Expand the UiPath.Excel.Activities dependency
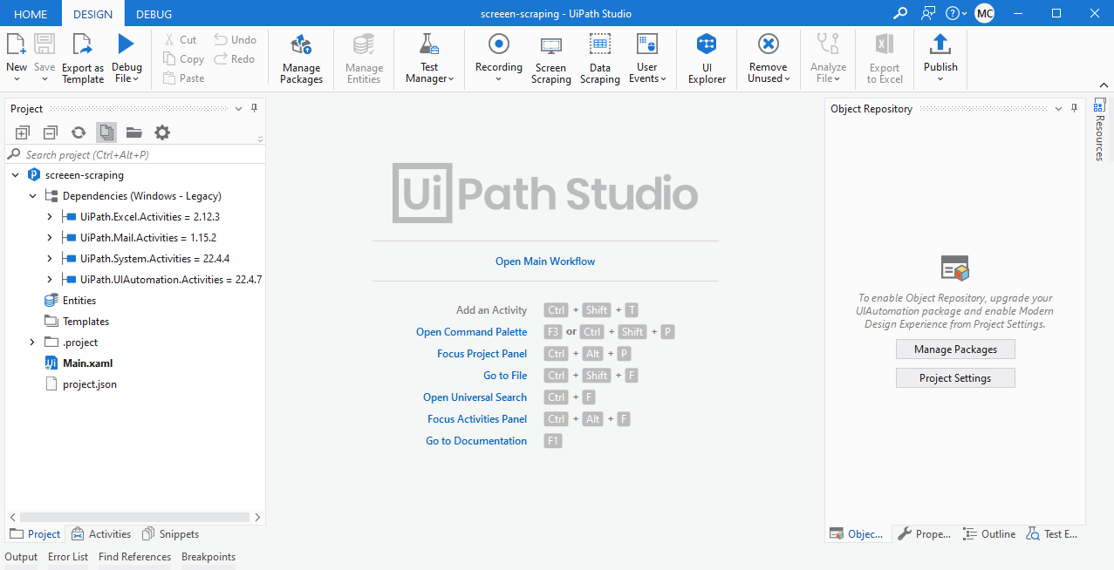Screen dimensions: 1114x570 (x=50, y=217)
